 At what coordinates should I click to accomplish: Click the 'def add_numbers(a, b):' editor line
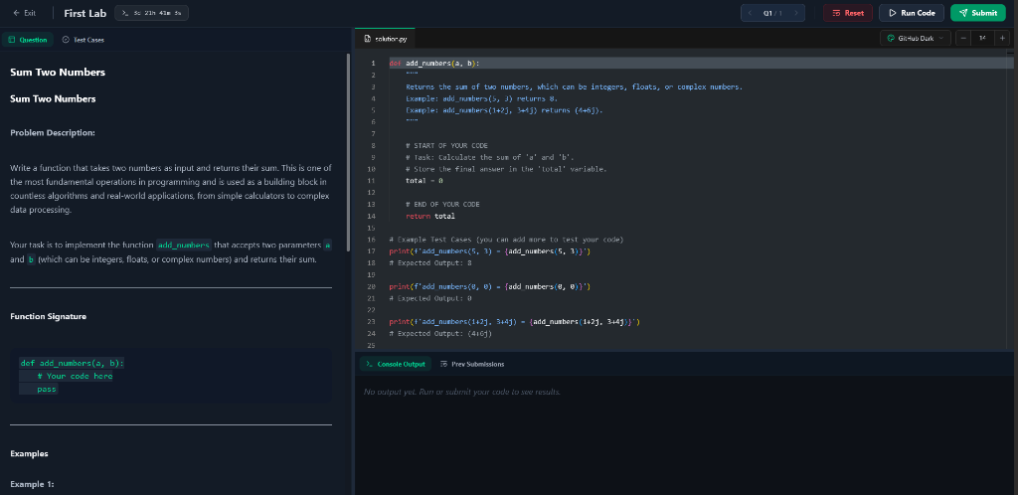pyautogui.click(x=434, y=63)
